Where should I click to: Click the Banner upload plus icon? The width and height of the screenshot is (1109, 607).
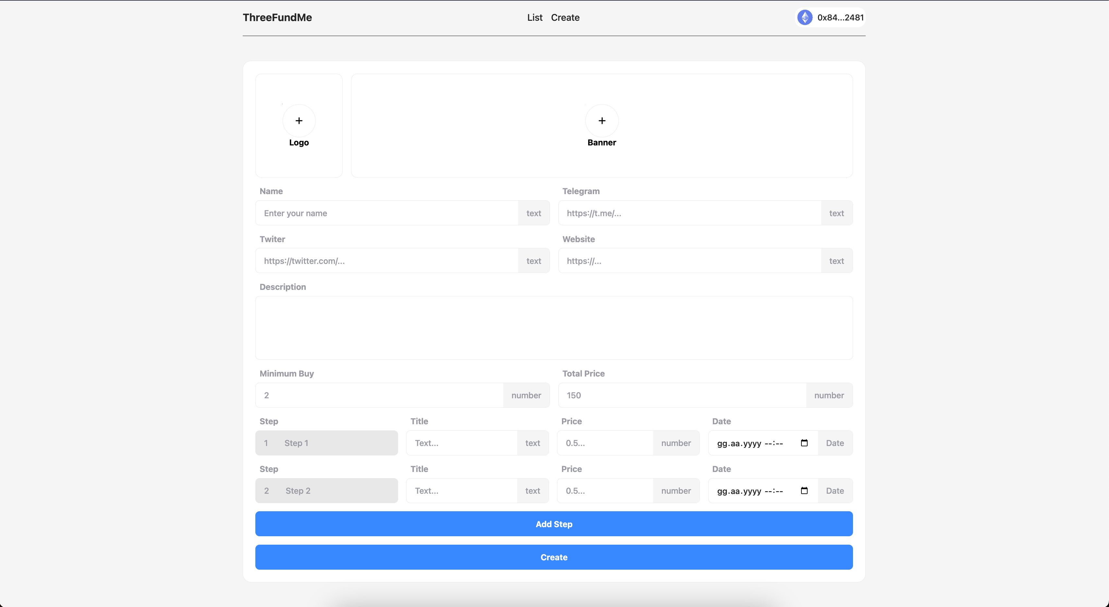pyautogui.click(x=602, y=121)
